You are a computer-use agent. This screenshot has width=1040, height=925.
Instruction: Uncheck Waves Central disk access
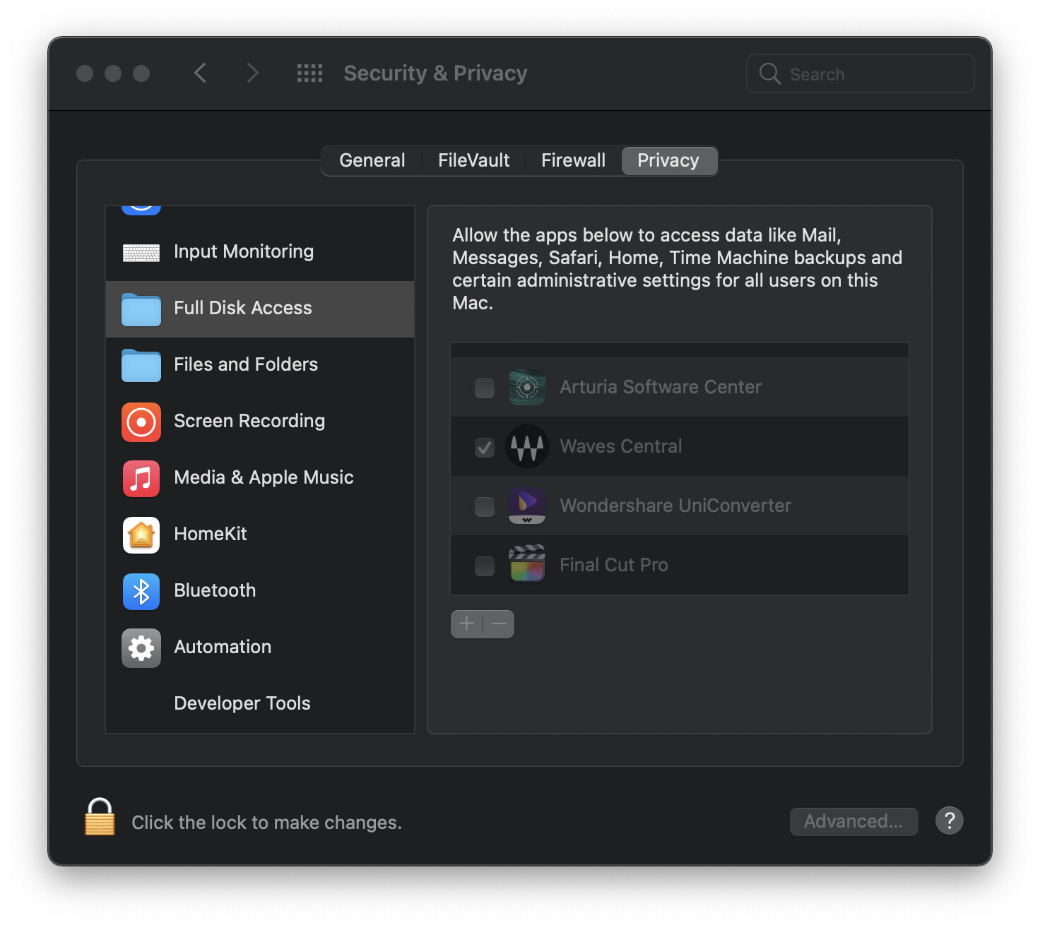(484, 446)
